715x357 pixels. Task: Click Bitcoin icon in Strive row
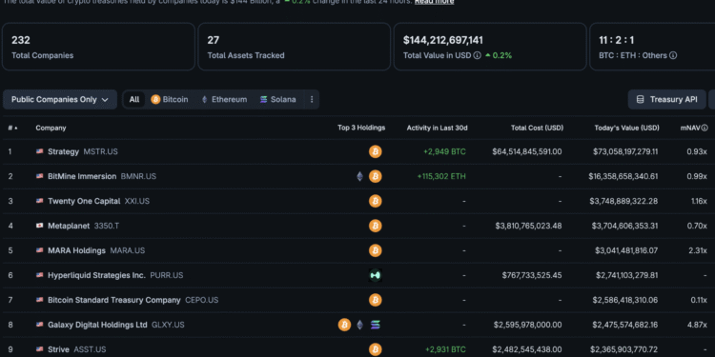(x=376, y=349)
